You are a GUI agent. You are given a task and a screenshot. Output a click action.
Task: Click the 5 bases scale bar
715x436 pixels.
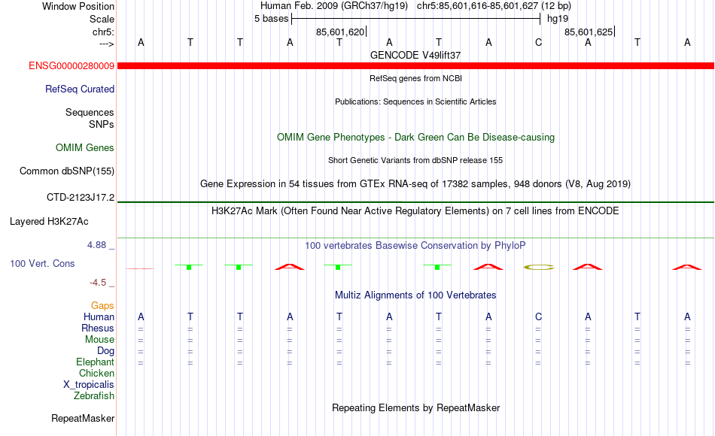tap(416, 19)
